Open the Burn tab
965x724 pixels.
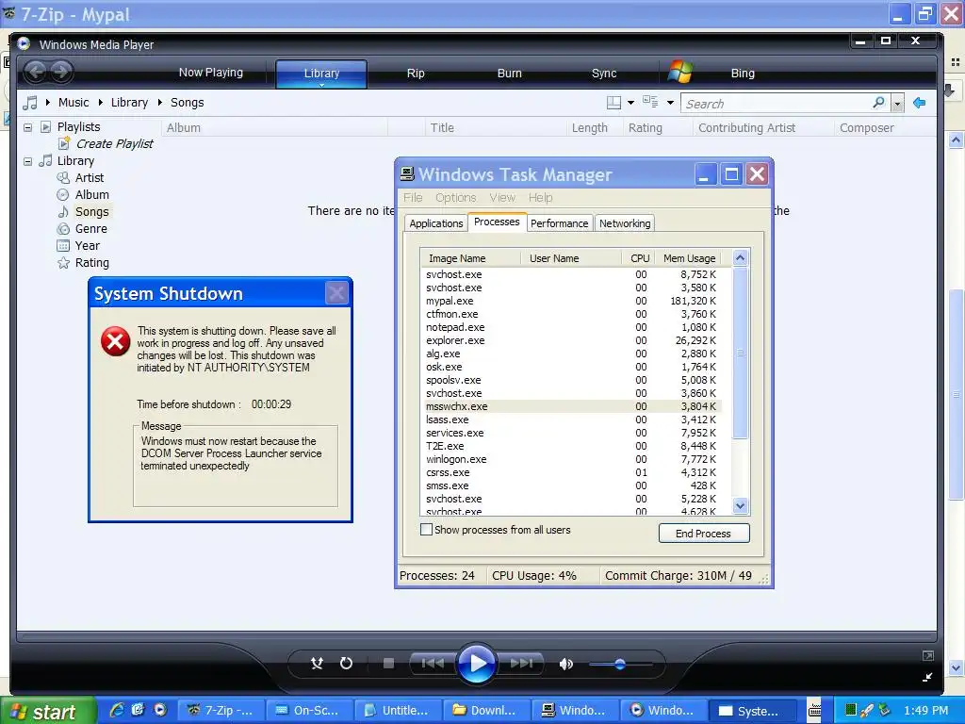point(509,74)
